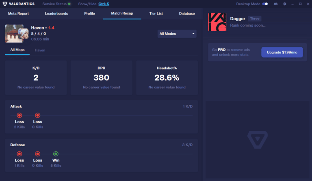Click the K/D stat card
The width and height of the screenshot is (312, 181).
pos(36,78)
